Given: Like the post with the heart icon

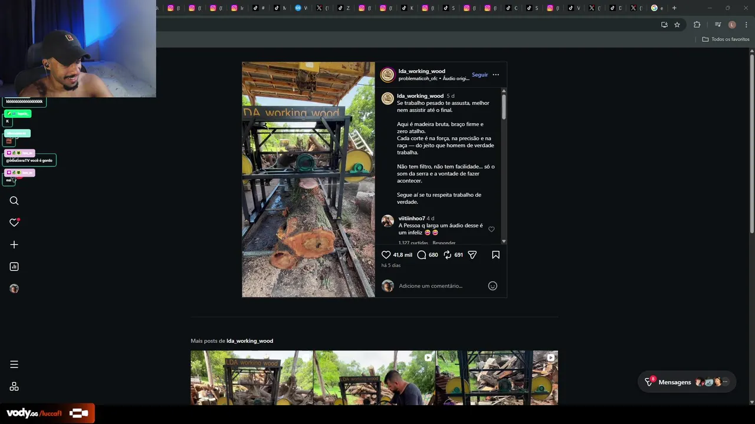Looking at the screenshot, I should pos(386,254).
